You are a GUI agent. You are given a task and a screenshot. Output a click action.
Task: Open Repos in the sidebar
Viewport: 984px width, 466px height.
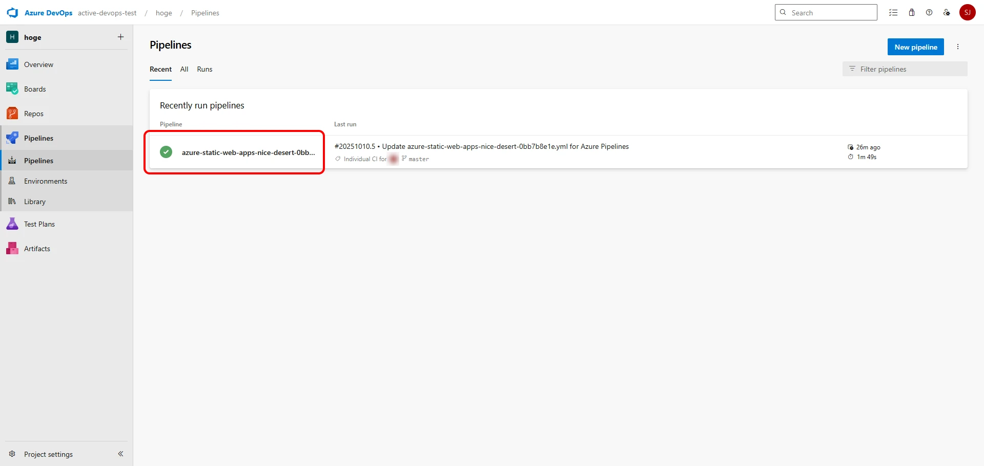tap(34, 114)
